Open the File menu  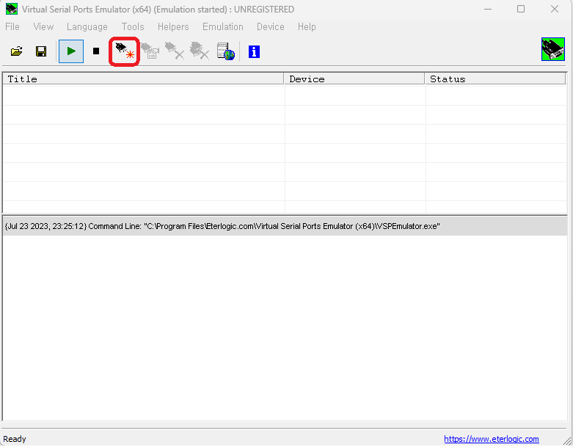tap(12, 27)
